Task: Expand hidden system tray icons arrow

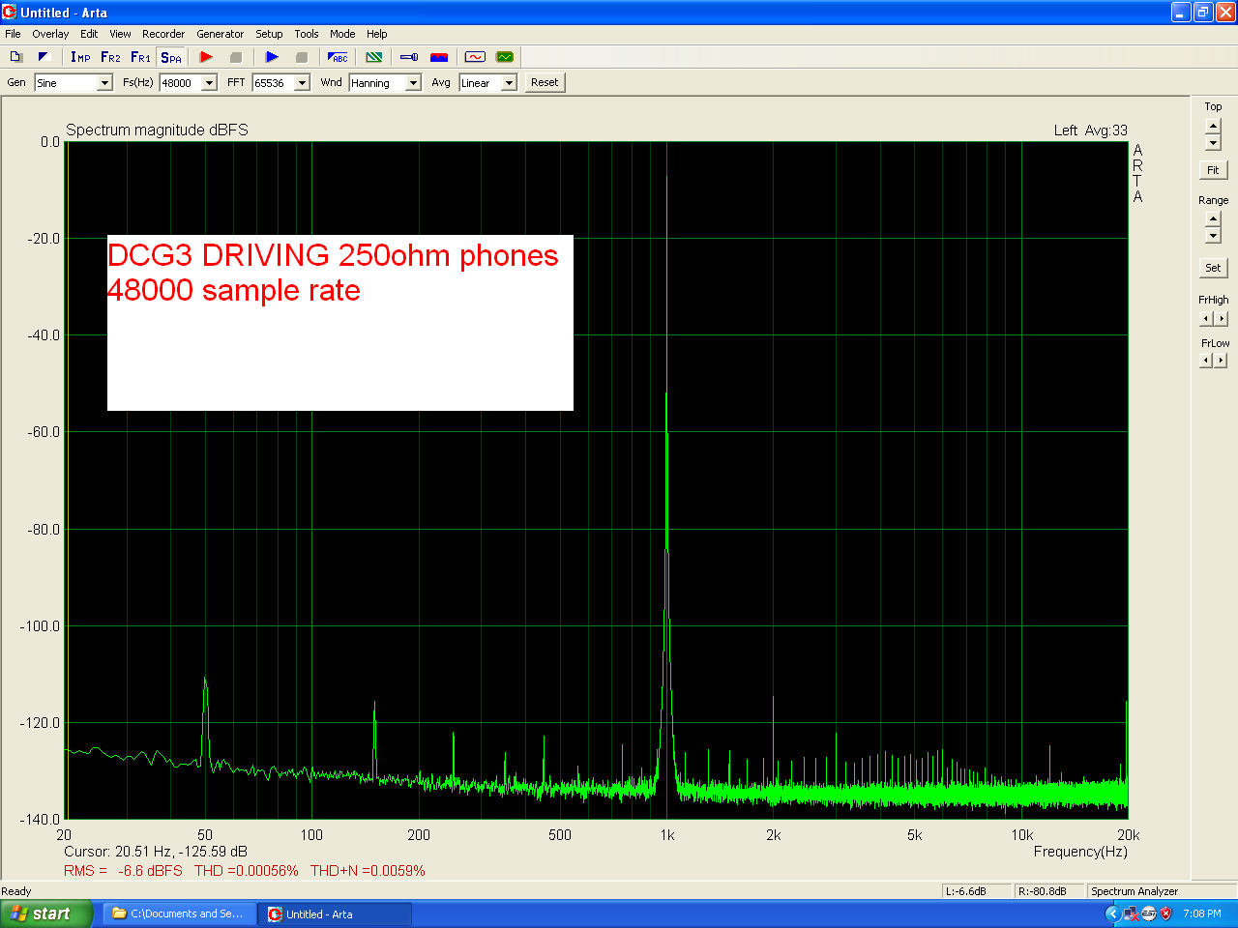Action: [x=1112, y=913]
